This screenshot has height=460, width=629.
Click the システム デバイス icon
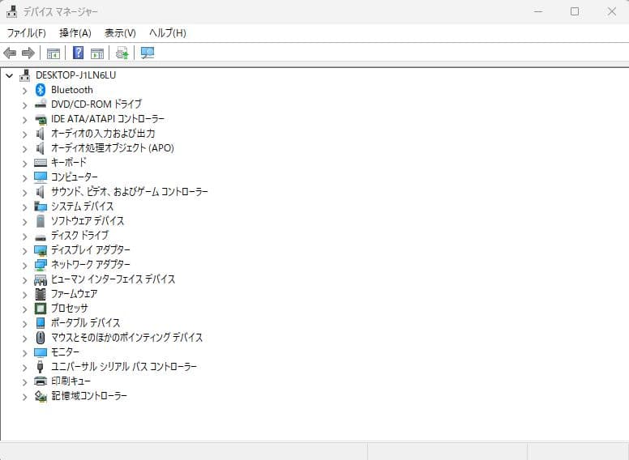pos(41,207)
